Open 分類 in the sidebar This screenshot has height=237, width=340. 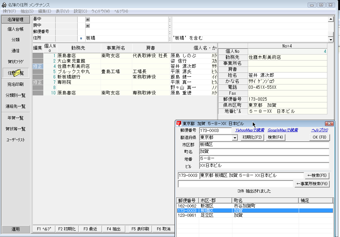pyautogui.click(x=16, y=40)
